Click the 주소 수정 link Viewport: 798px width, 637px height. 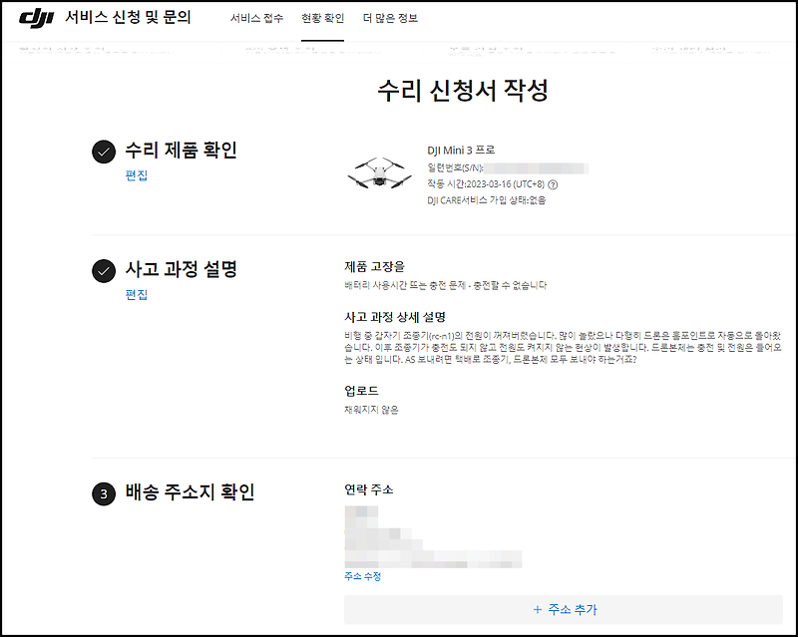click(362, 576)
